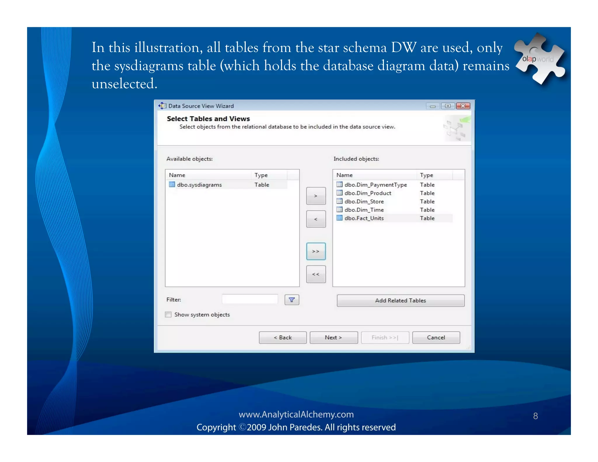Move selected object right with > button
Viewport: 598px width, 462px height.
click(x=316, y=196)
